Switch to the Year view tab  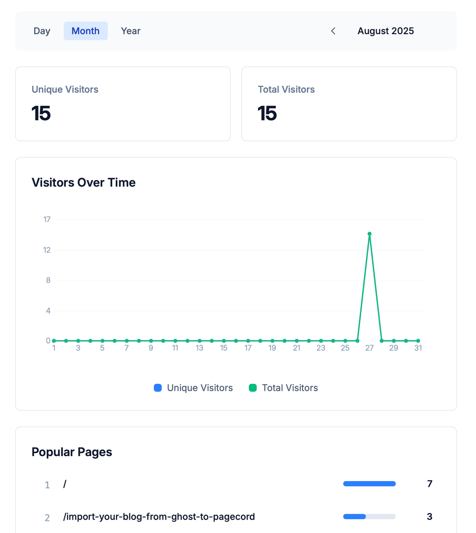pos(130,31)
